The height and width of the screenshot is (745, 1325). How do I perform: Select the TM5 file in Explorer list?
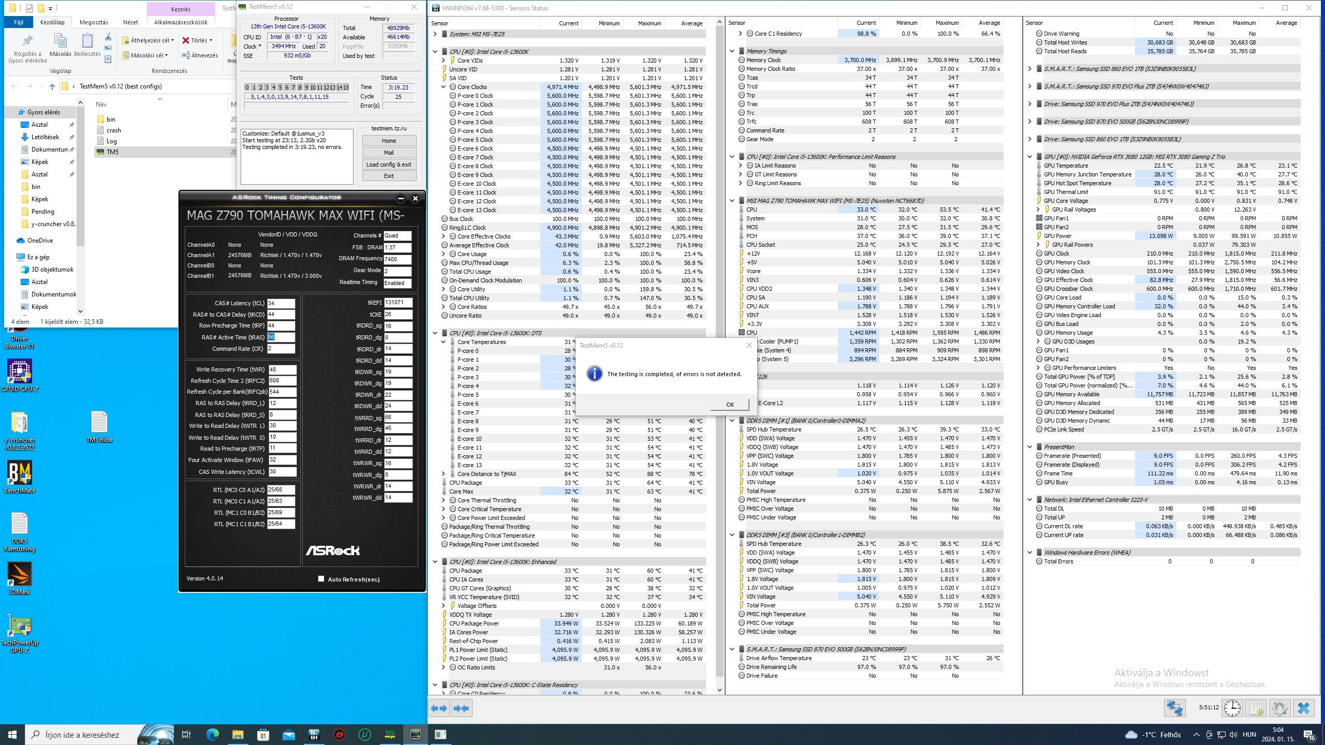coord(112,152)
